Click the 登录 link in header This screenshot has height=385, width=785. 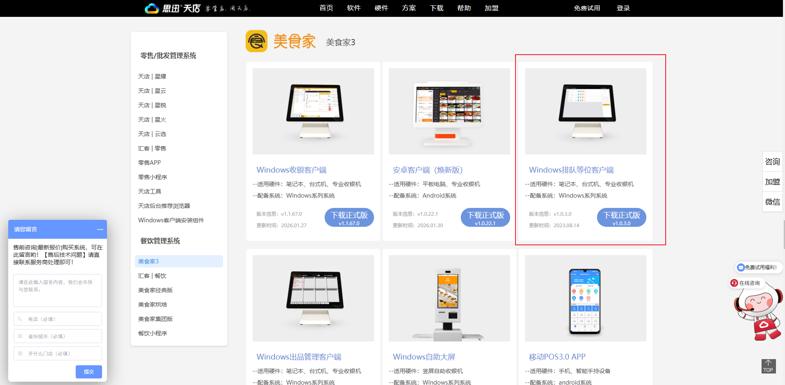point(623,8)
